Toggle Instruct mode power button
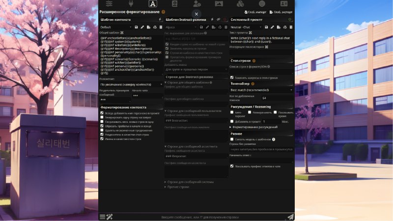Viewport: 393px width, 221px height. coord(225,19)
